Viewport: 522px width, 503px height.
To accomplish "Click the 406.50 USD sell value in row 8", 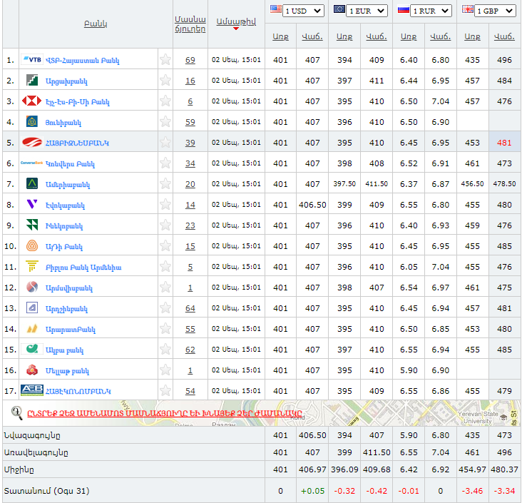I will 312,205.
